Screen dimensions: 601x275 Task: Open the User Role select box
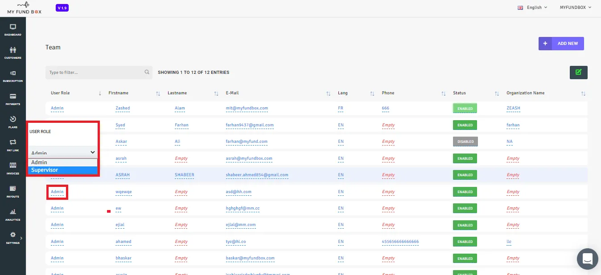click(63, 152)
